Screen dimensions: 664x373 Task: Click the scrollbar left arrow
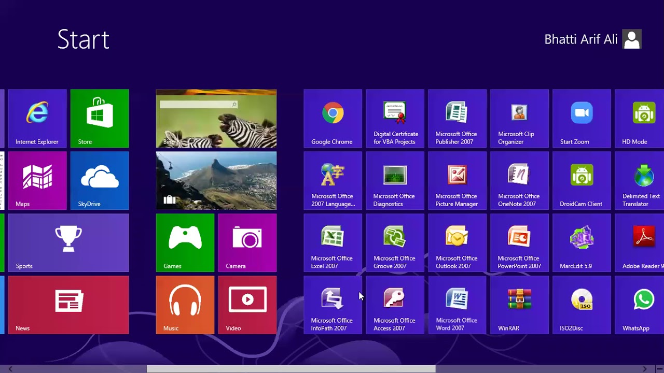10,369
